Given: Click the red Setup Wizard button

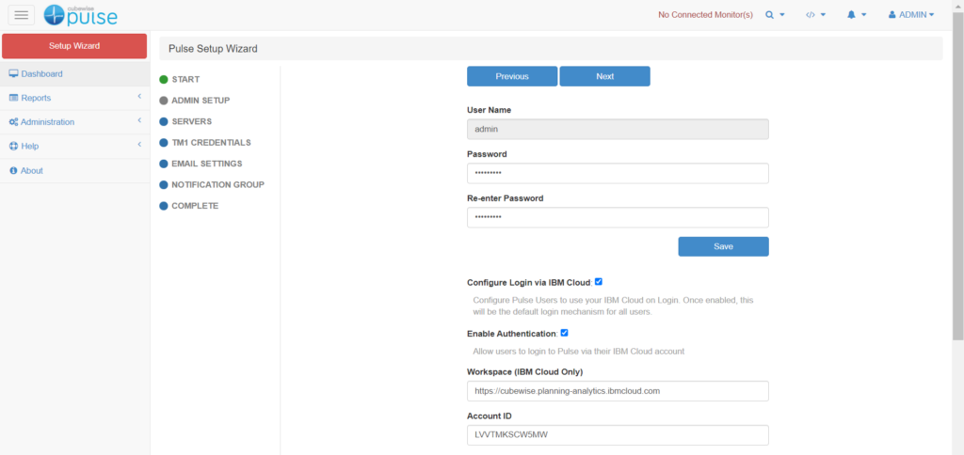Looking at the screenshot, I should pos(74,45).
